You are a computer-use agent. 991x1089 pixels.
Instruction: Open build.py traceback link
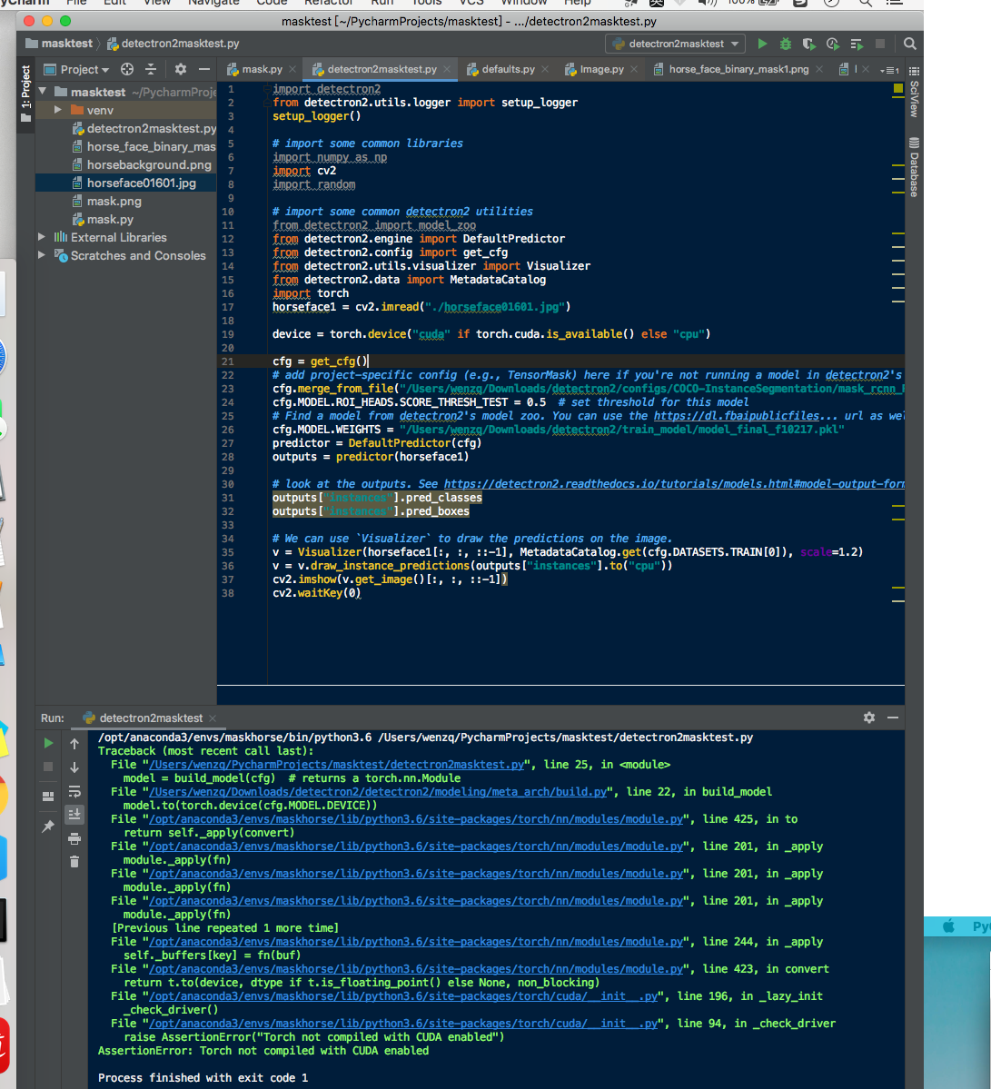click(378, 792)
